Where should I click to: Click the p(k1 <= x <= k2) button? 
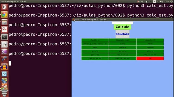(123, 58)
